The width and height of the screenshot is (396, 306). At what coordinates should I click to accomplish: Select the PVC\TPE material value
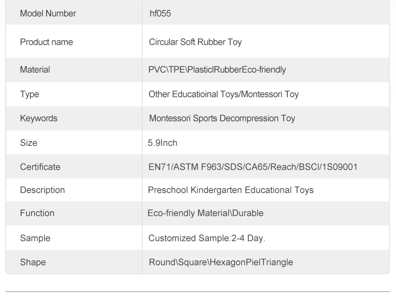click(x=217, y=70)
